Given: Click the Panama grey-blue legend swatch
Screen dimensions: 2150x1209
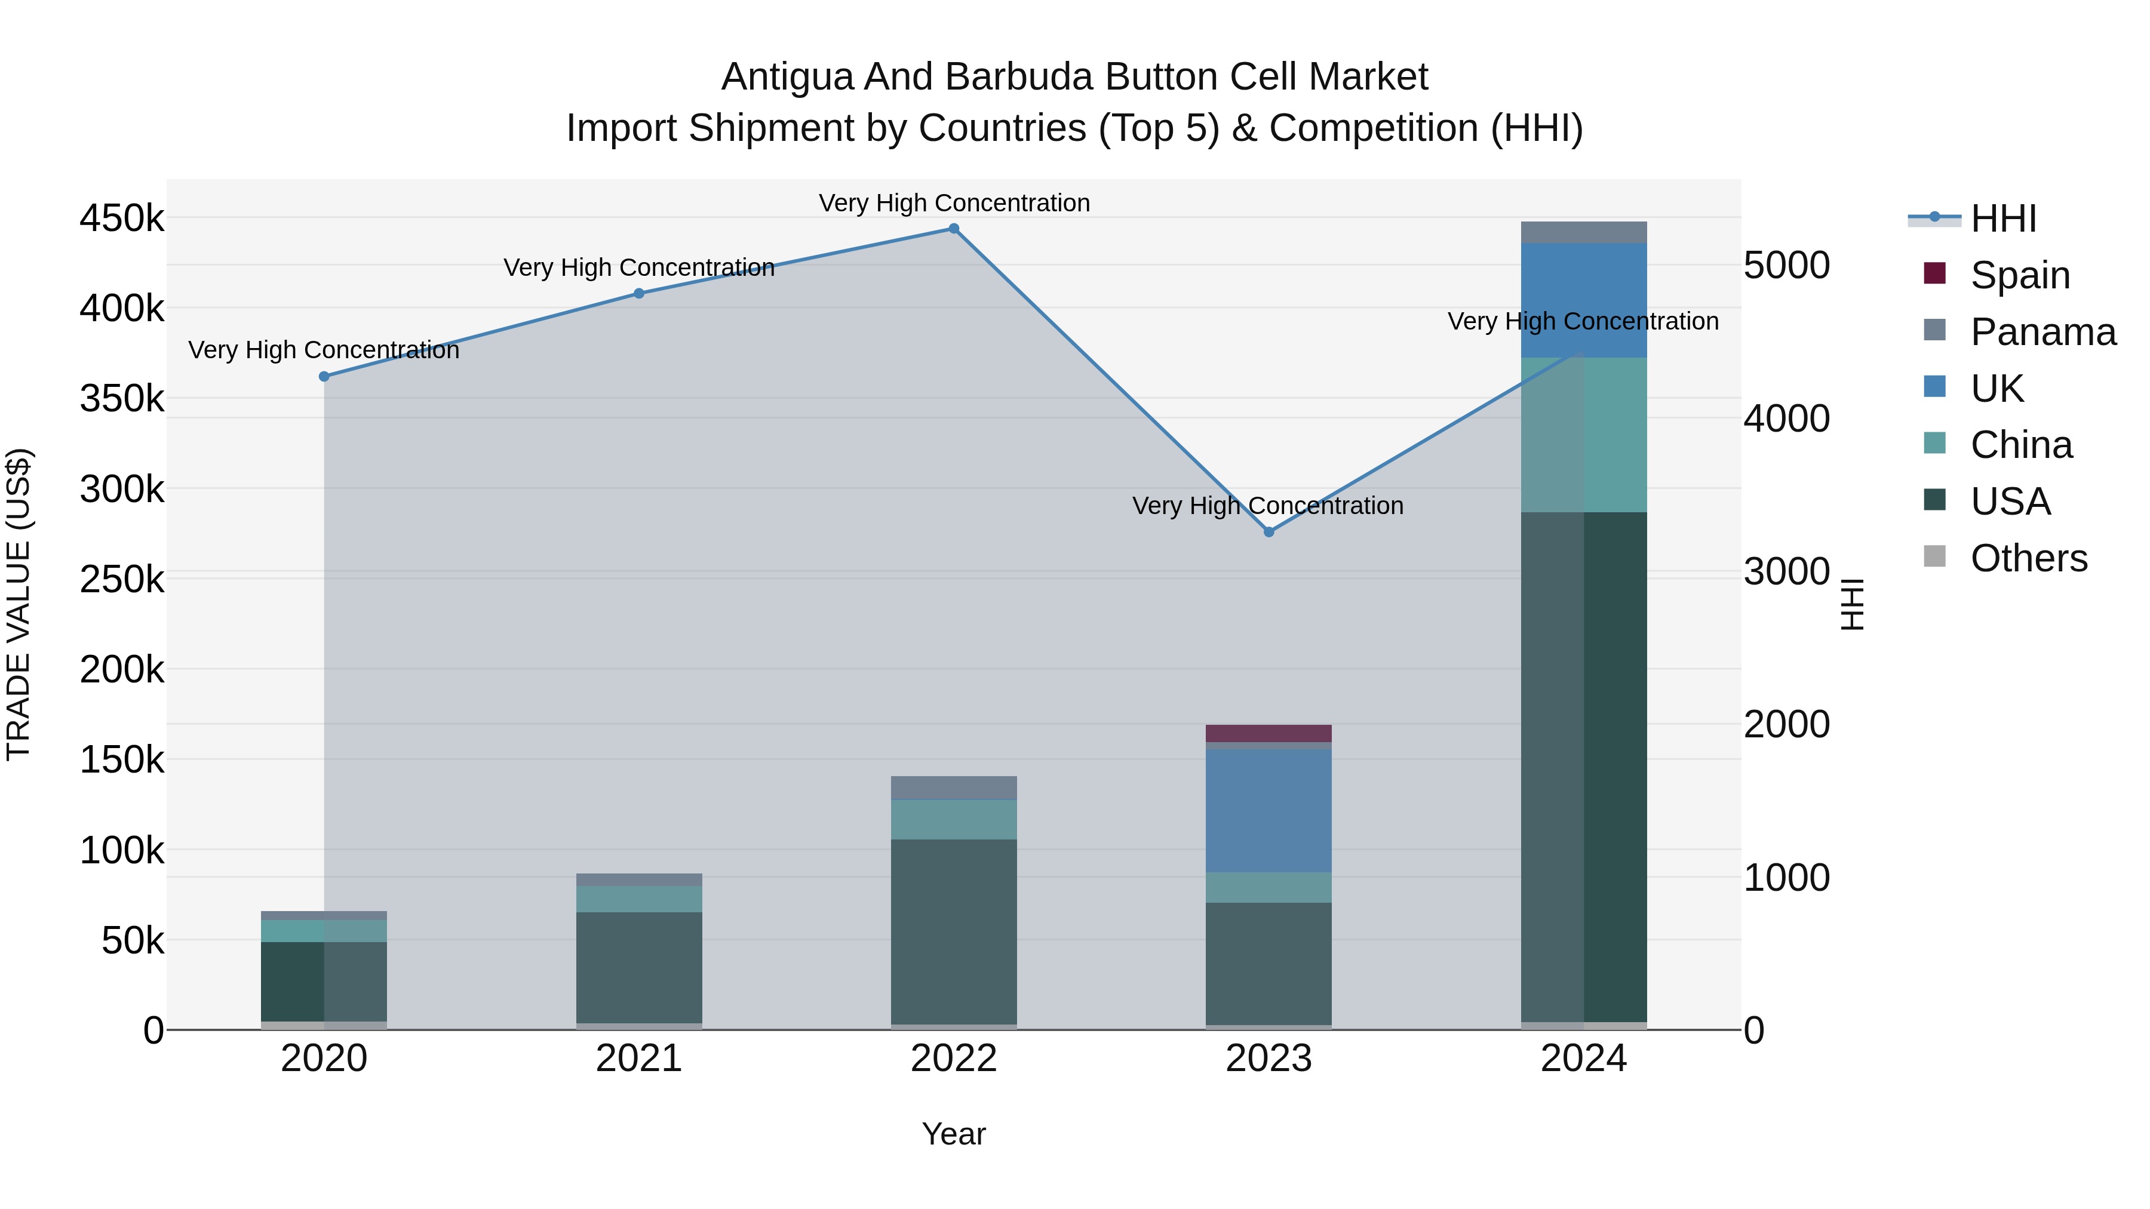Looking at the screenshot, I should point(1934,330).
